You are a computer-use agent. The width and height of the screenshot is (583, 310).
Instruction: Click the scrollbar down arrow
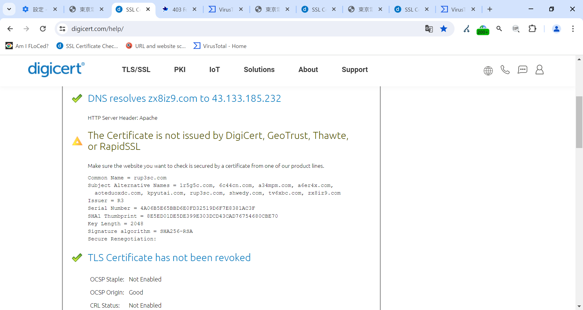click(x=579, y=306)
